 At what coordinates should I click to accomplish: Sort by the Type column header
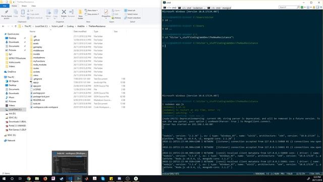click(x=96, y=31)
